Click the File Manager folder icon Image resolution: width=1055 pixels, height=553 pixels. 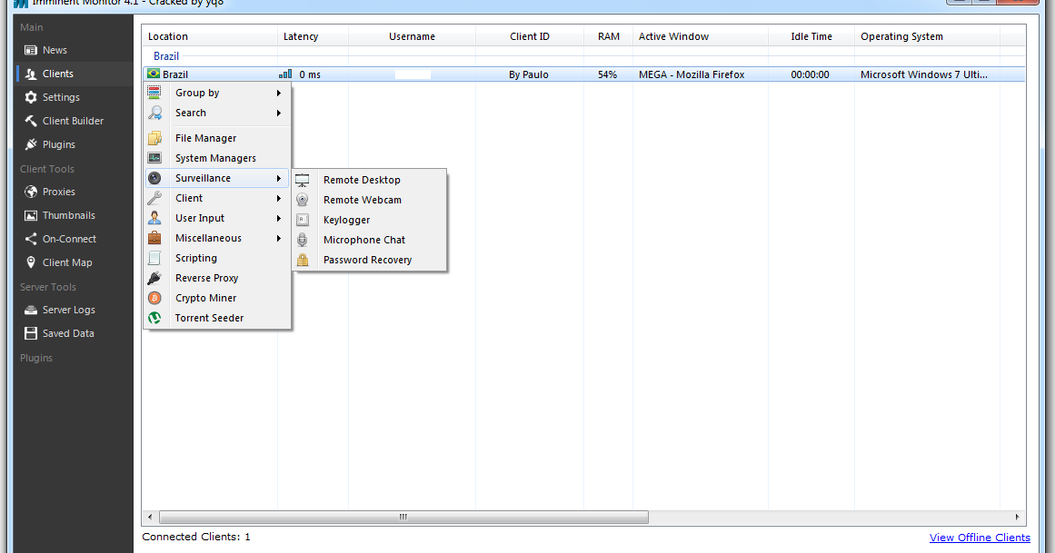tap(154, 138)
